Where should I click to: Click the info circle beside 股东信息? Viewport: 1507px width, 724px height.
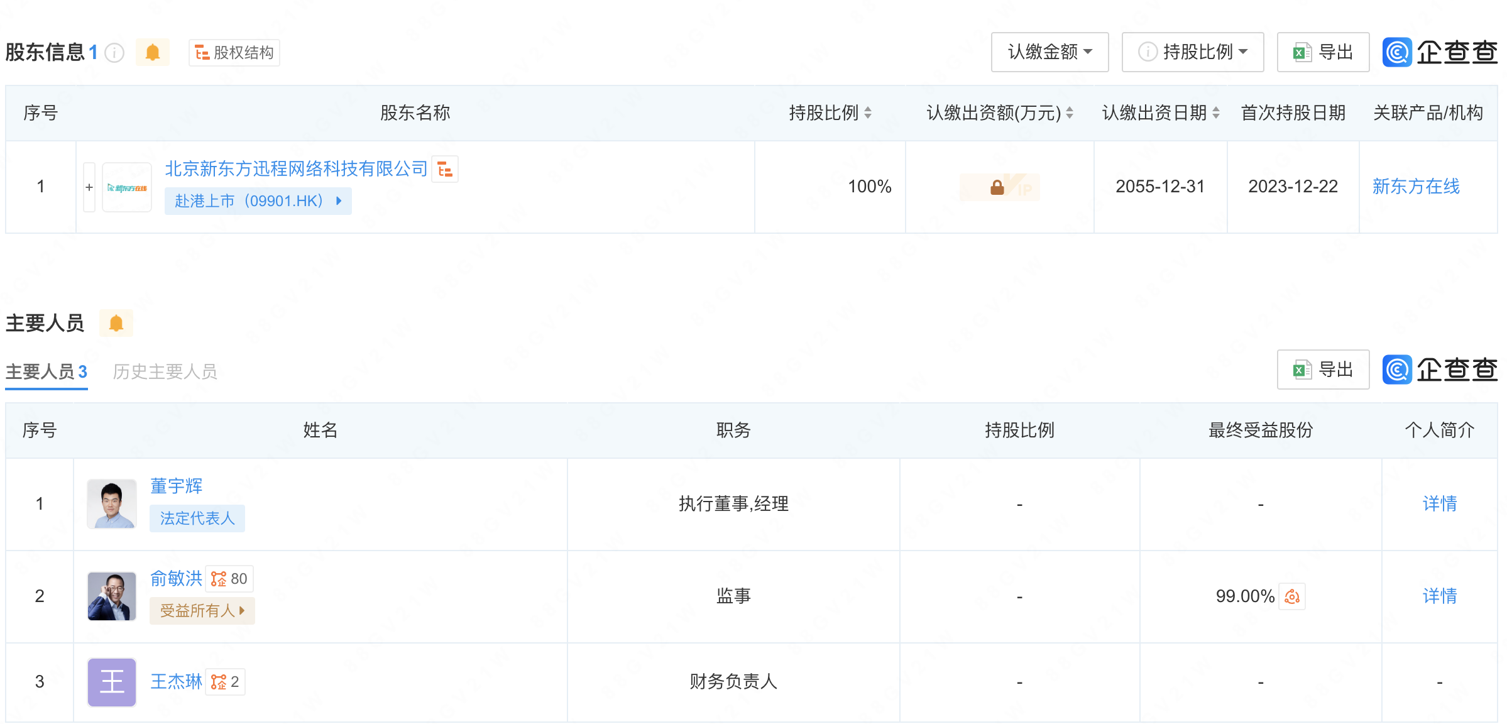coord(114,53)
